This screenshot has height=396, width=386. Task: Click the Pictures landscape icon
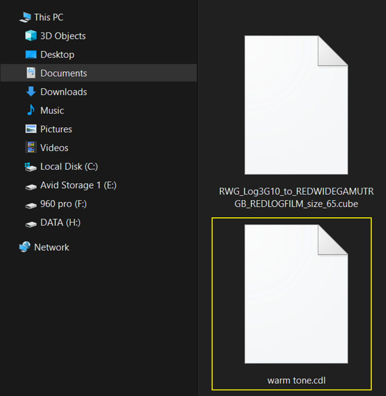31,129
